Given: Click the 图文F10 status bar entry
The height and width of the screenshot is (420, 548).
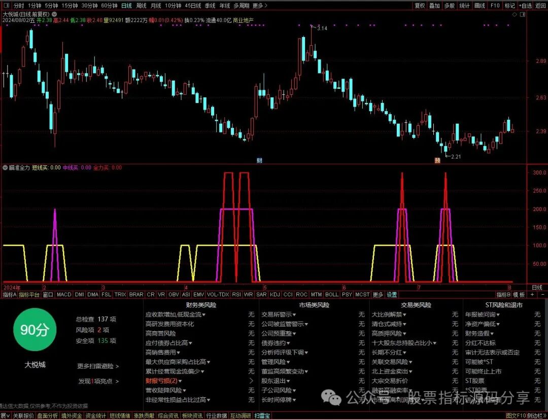Looking at the screenshot, I should 516,416.
